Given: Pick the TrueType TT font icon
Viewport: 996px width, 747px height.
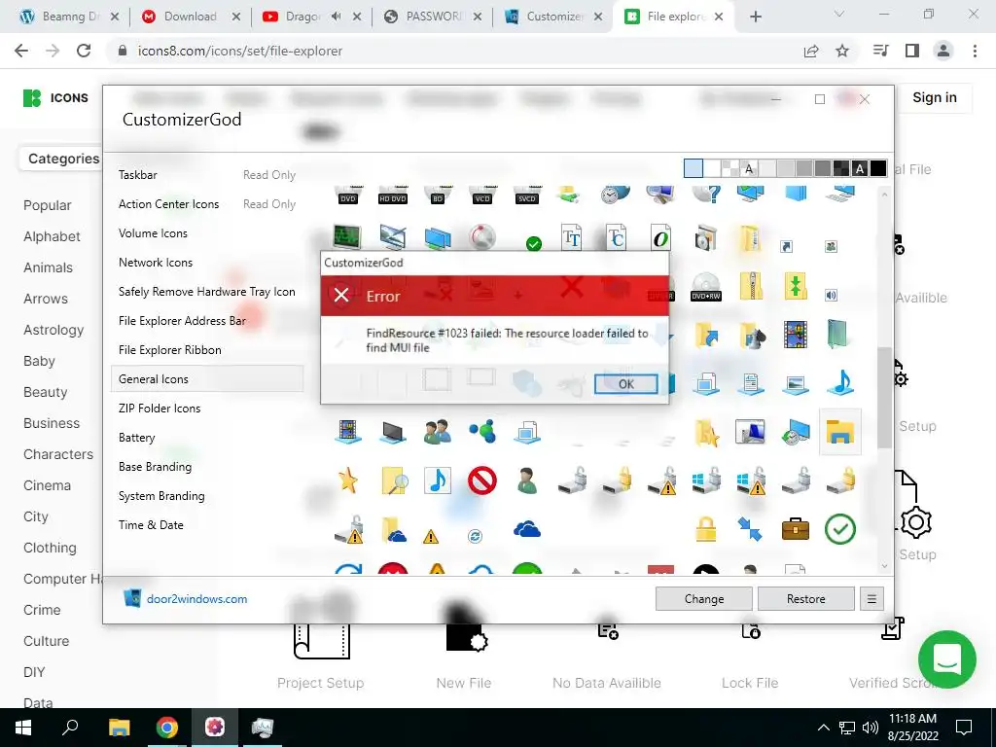Looking at the screenshot, I should point(571,238).
